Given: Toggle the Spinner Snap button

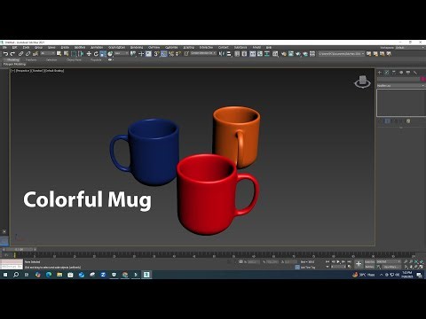Looking at the screenshot, I should pyautogui.click(x=178, y=54).
